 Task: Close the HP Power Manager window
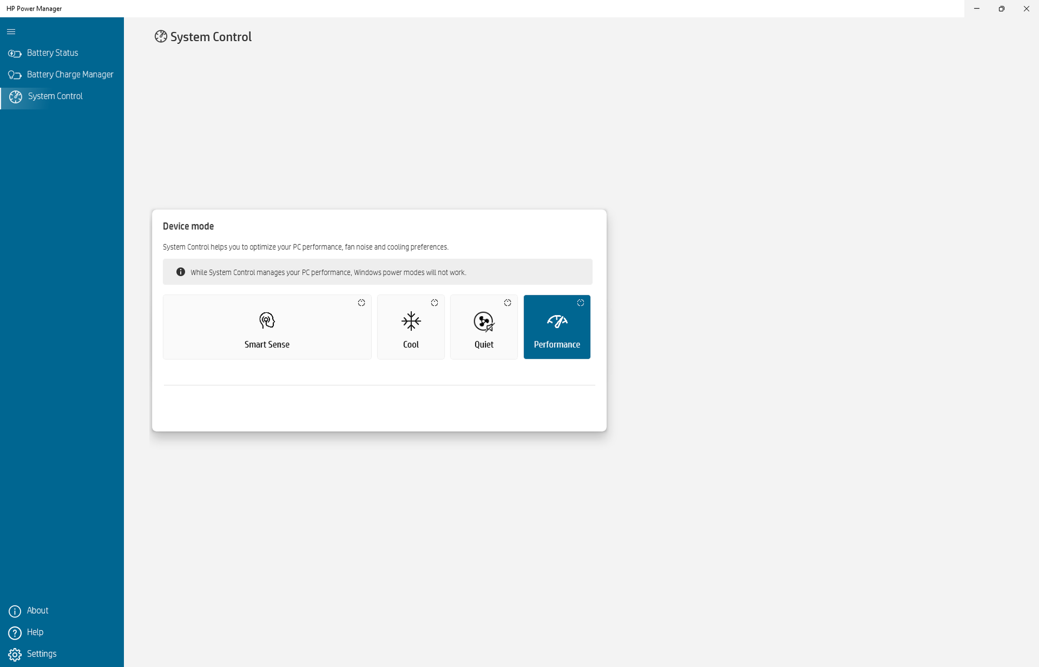coord(1027,9)
